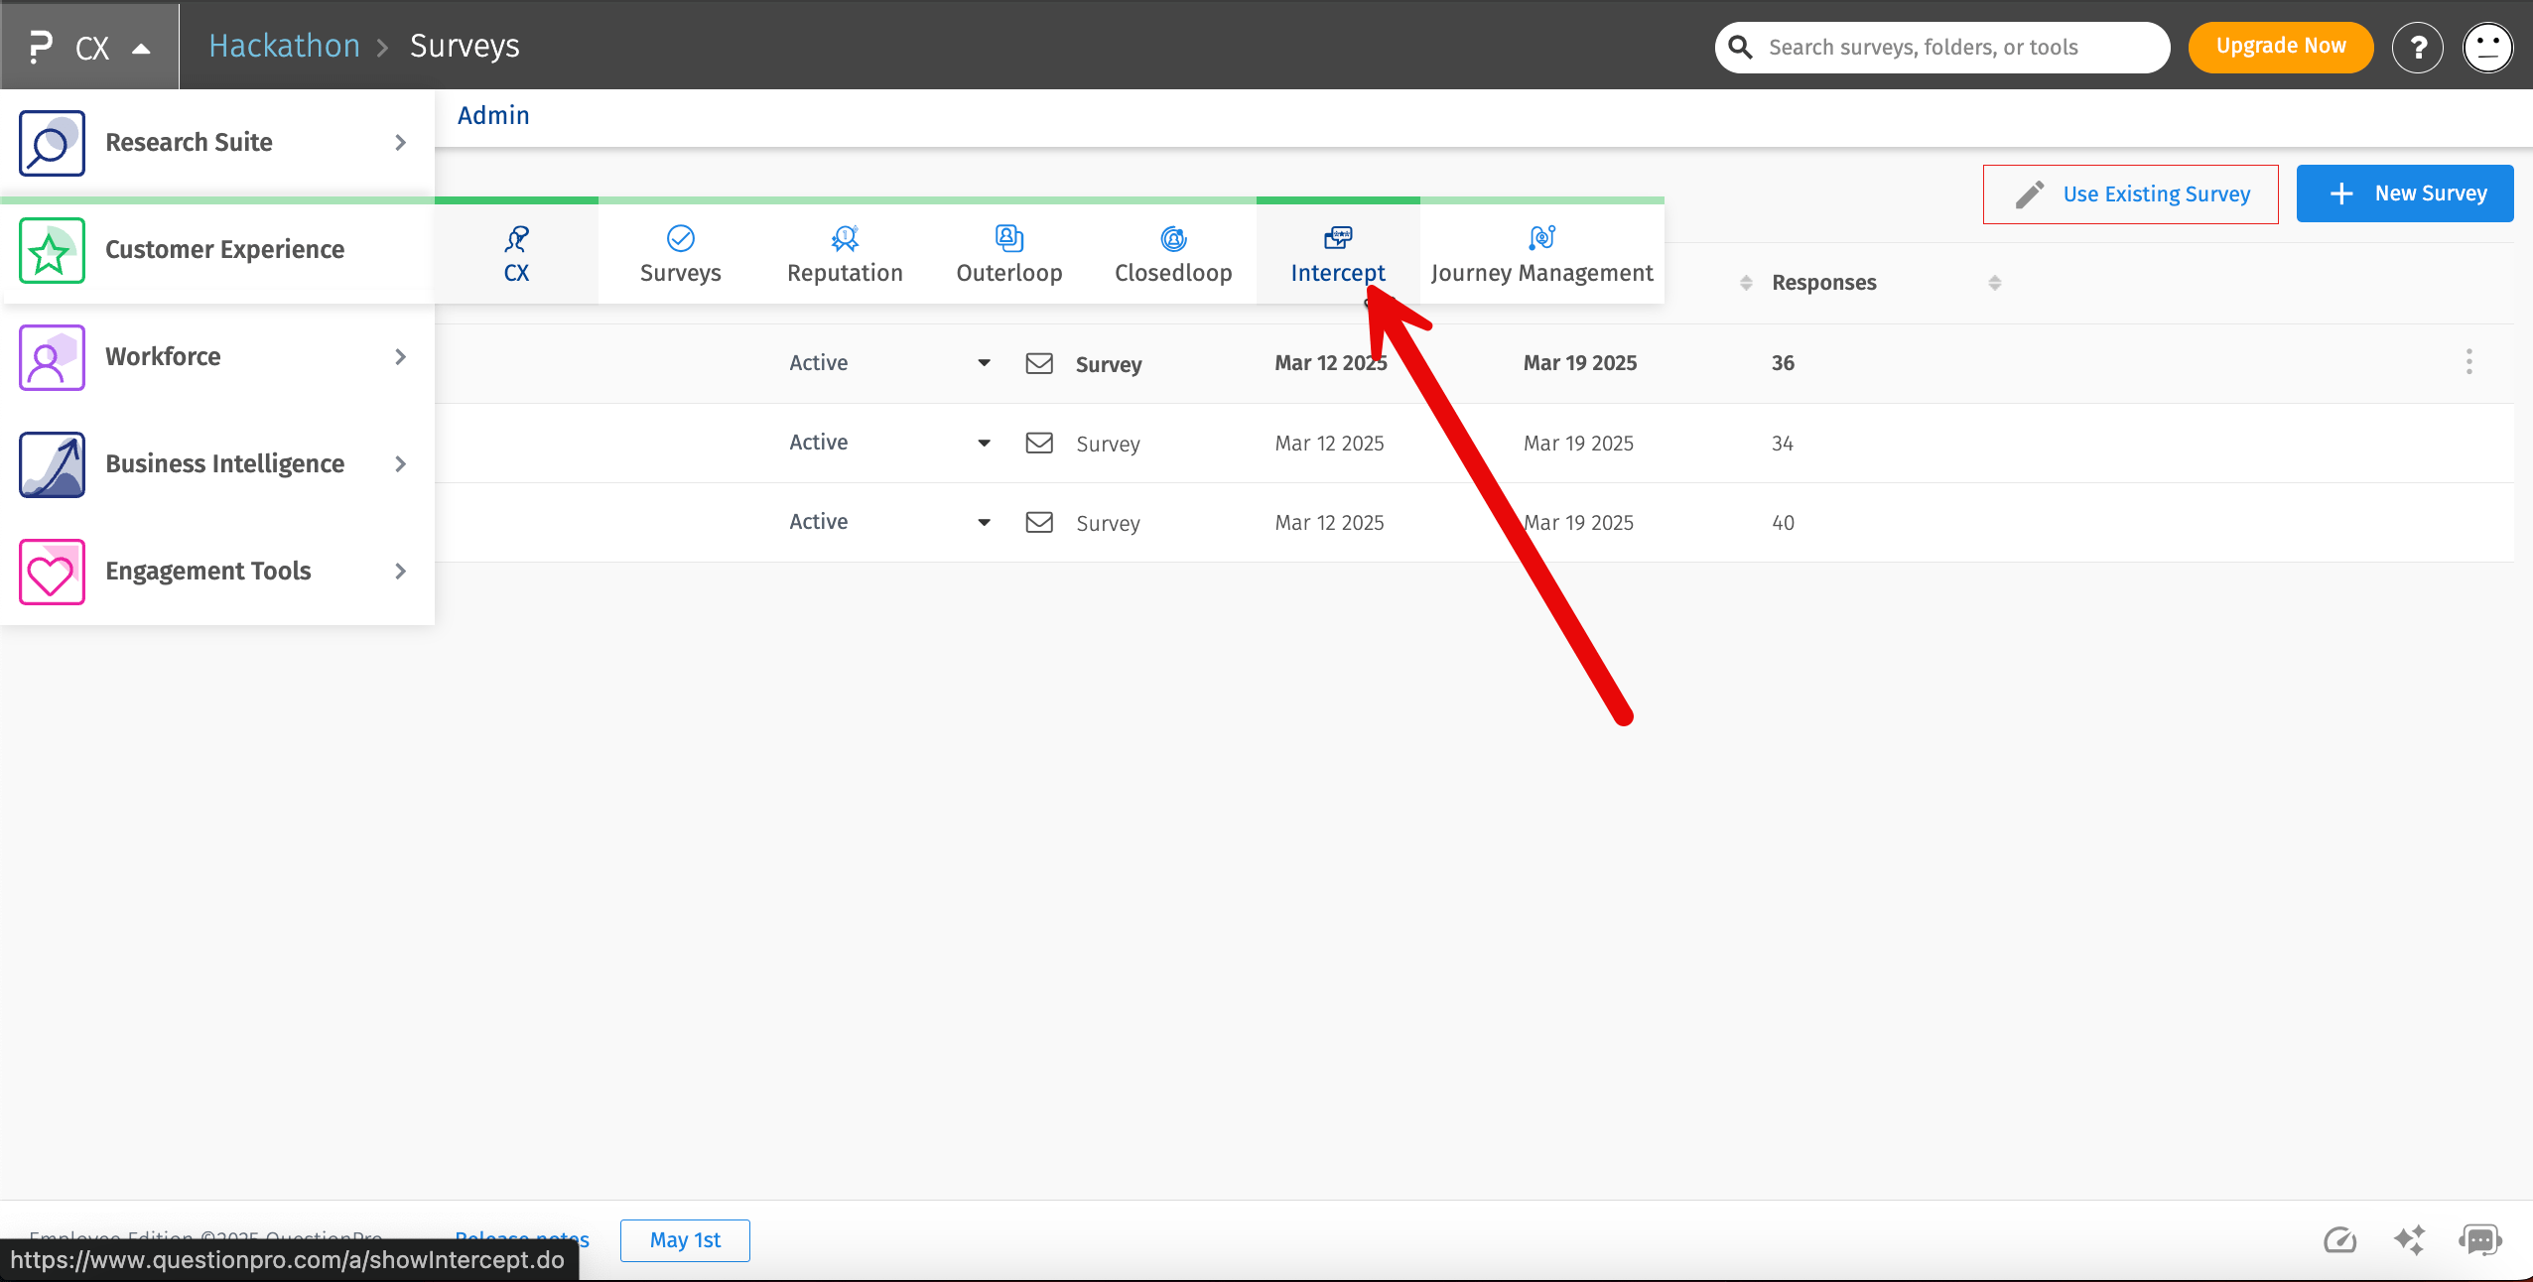Select Customer Experience in product menu
Viewport: 2533px width, 1282px height.
(224, 250)
